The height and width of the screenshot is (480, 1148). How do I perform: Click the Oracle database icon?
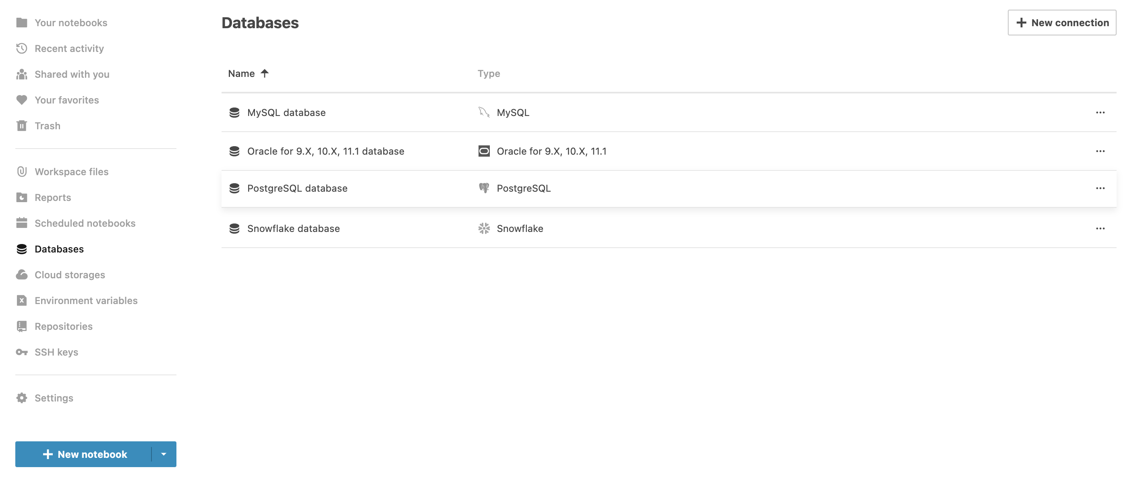coord(483,151)
